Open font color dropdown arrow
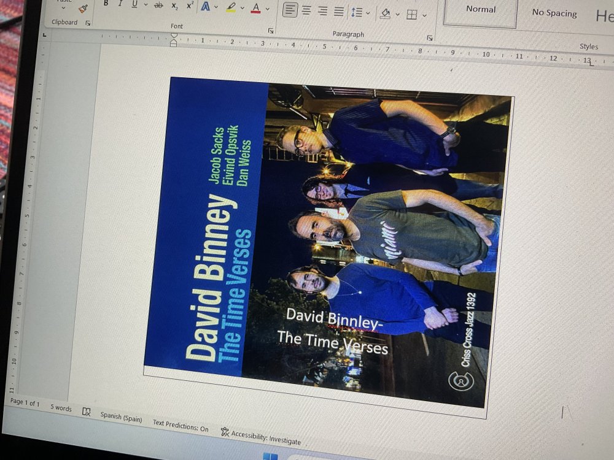 coord(268,9)
